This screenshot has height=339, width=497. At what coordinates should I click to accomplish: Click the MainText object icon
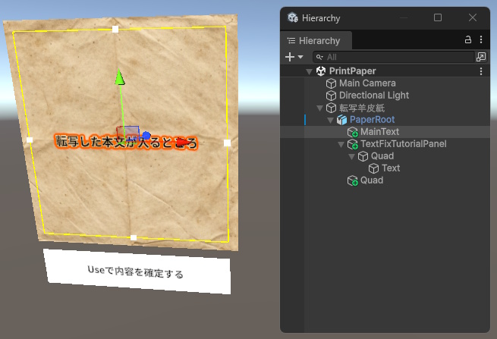(352, 132)
